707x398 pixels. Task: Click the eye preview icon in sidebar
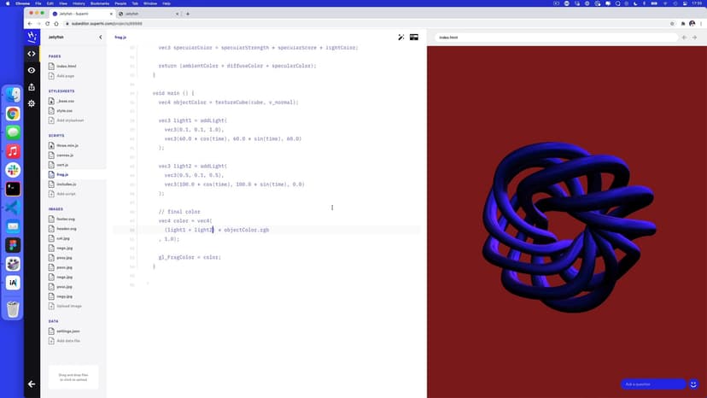click(32, 70)
